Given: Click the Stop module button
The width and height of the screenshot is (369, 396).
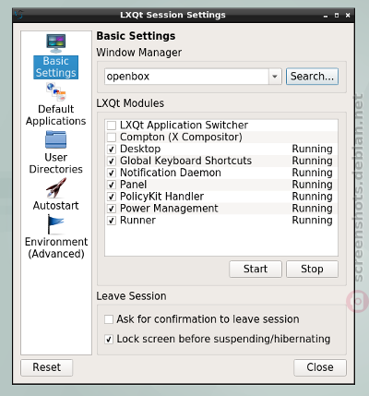Looking at the screenshot, I should click(312, 269).
